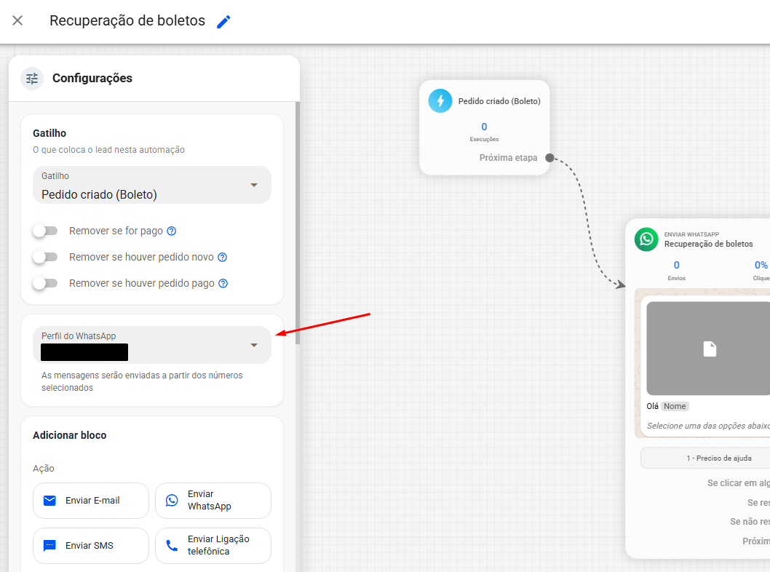Viewport: 770px width, 572px height.
Task: Click the phone icon on Enviar Ligação telefônica
Action: point(172,546)
